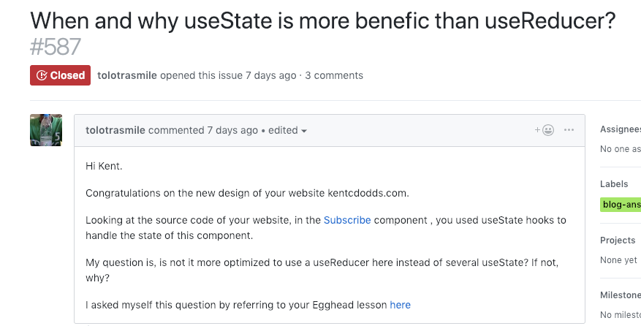Click the Milestone sidebar heading
This screenshot has width=641, height=326.
point(620,295)
